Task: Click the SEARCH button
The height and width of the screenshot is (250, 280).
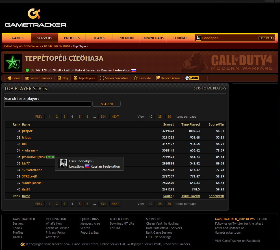Action: coord(107,104)
